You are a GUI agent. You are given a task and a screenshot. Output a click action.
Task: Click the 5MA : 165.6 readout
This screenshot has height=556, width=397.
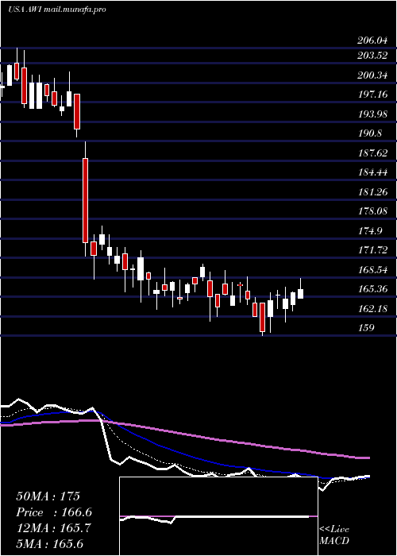(49, 543)
